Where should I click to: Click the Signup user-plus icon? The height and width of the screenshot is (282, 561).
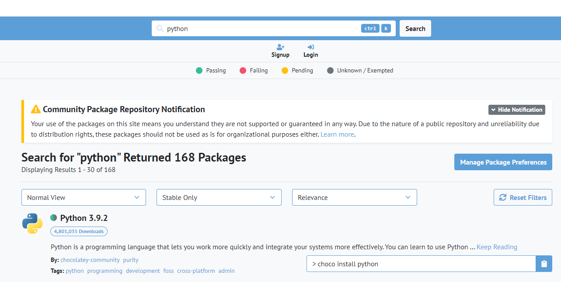coord(280,47)
